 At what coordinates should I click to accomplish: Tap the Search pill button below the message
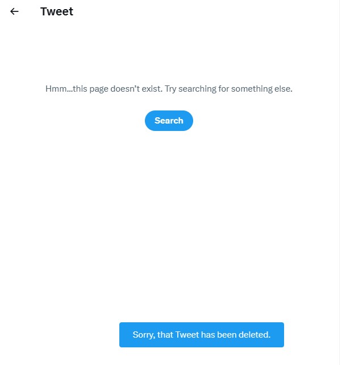click(169, 121)
